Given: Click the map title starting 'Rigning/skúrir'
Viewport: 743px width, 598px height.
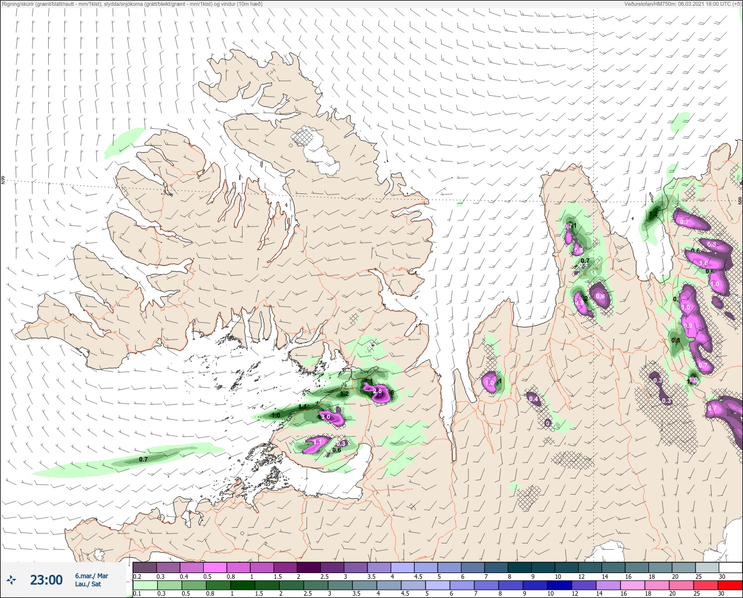Looking at the screenshot, I should 131,3.
